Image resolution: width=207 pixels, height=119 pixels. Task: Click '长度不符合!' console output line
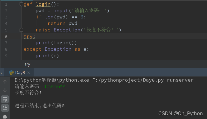[28, 93]
